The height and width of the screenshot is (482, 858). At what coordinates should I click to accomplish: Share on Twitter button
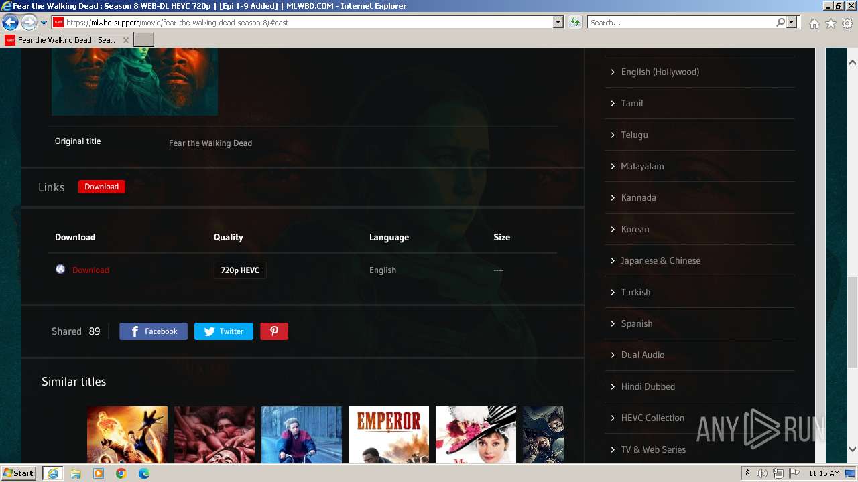pos(224,331)
